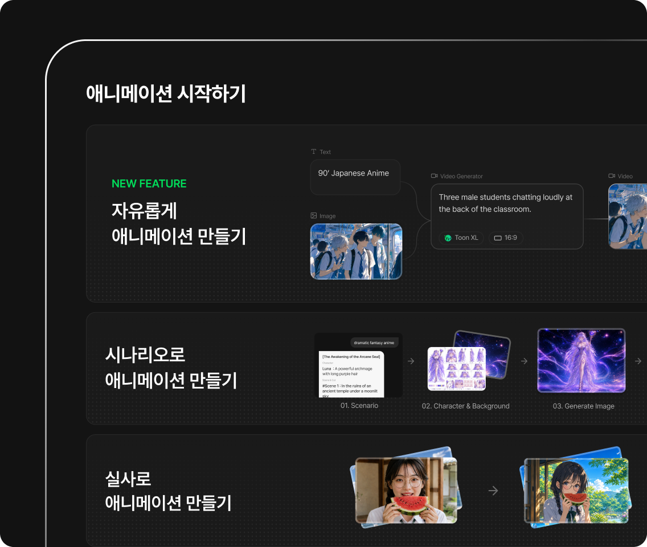Click the green Toon XL model icon
The width and height of the screenshot is (647, 547).
coord(448,238)
